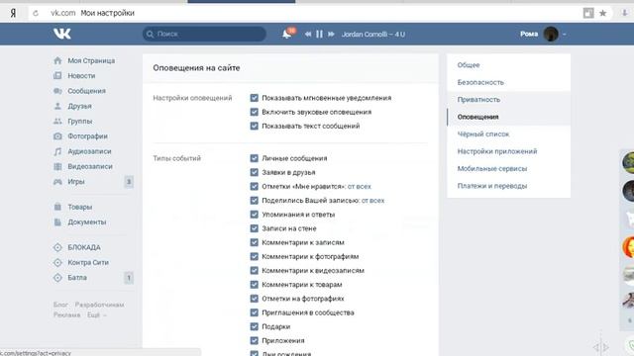Open the Реклама footer link
Viewport: 634px width, 356px height.
66,314
